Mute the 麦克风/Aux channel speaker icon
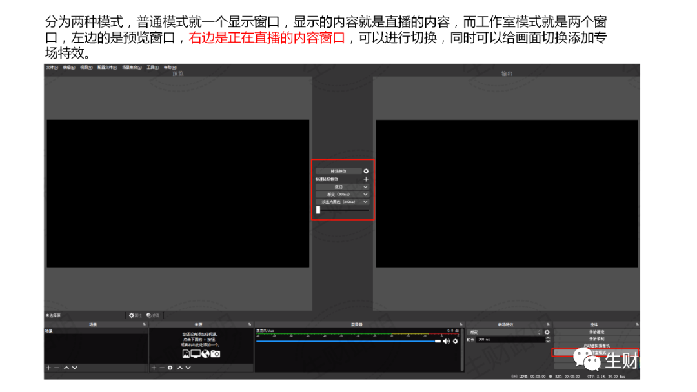Screen dimensions: 697x392 447,342
